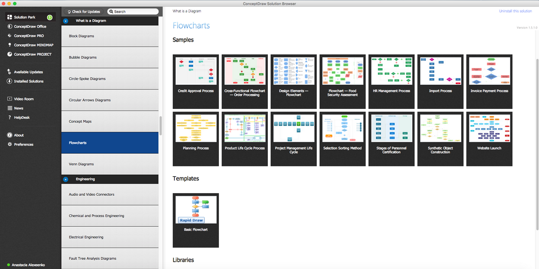Viewport: 539px width, 269px height.
Task: Select Electrical Engineering in list
Action: coord(110,237)
